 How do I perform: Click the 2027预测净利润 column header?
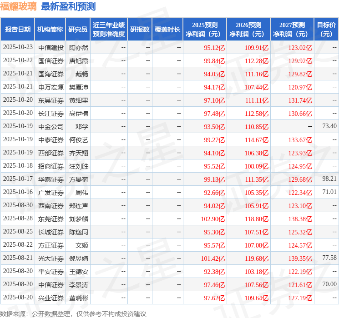pos(292,29)
